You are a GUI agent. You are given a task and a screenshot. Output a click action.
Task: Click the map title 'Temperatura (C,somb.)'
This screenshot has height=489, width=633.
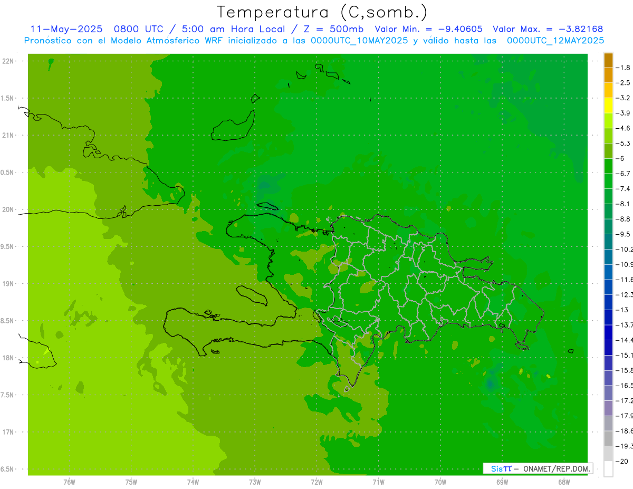[x=322, y=12]
